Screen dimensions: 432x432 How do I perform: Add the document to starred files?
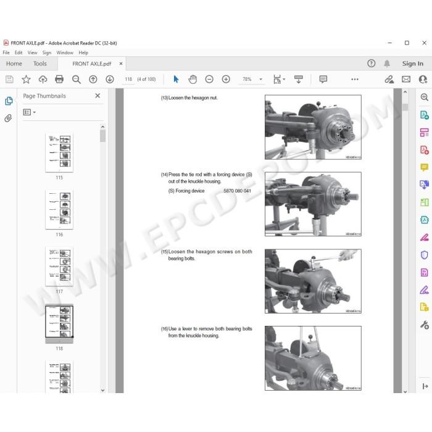pos(26,80)
